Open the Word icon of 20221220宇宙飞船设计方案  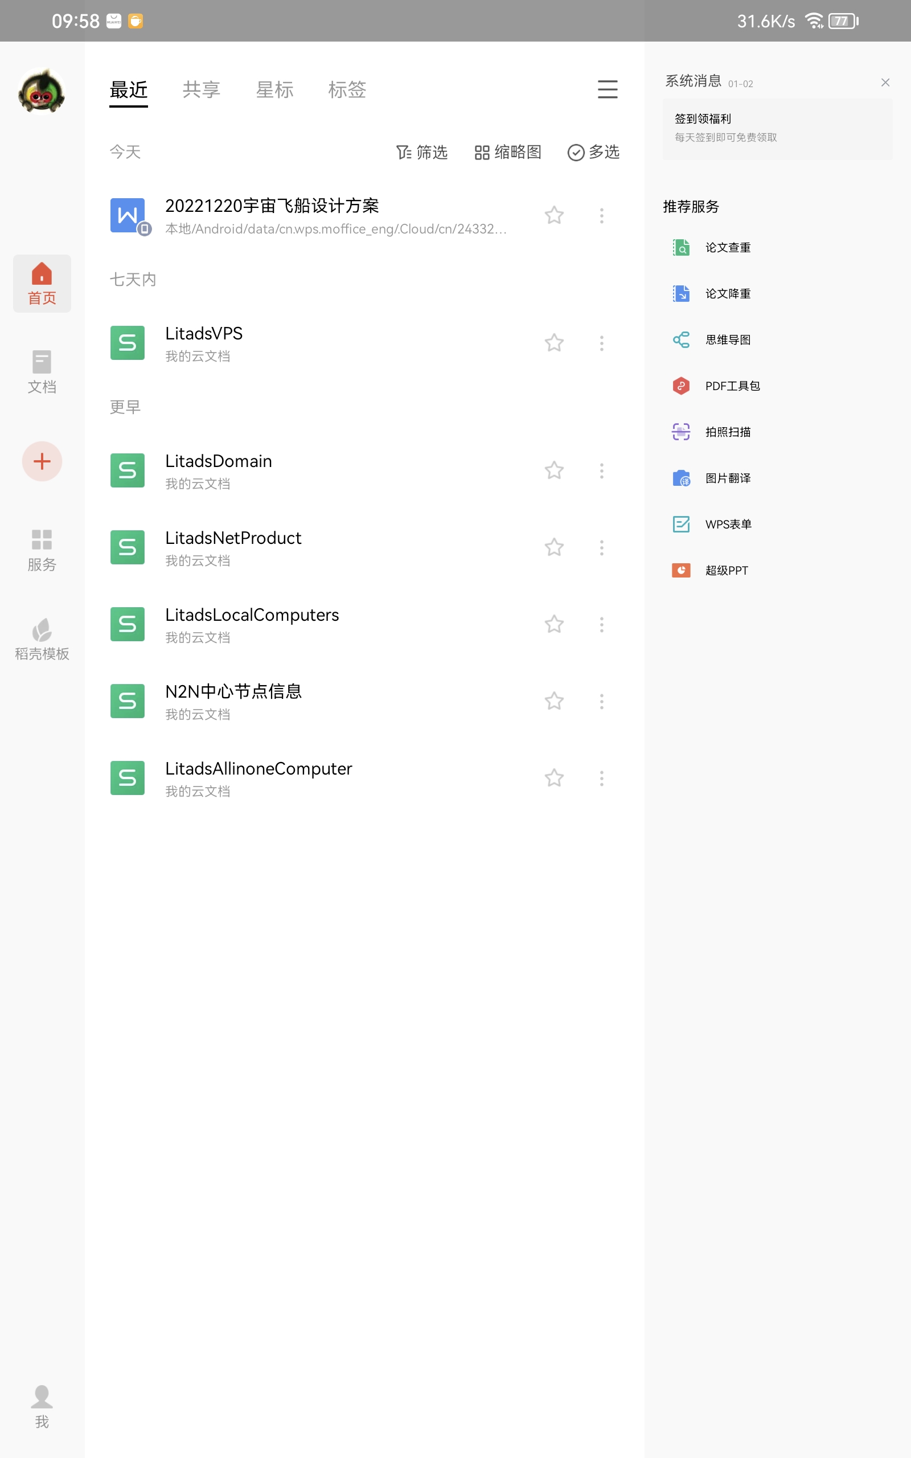tap(128, 216)
